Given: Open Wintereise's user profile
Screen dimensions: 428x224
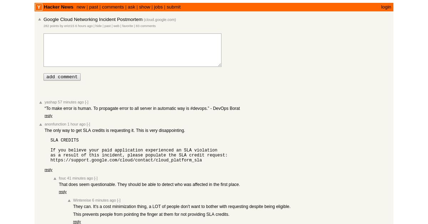Looking at the screenshot, I should (82, 201).
